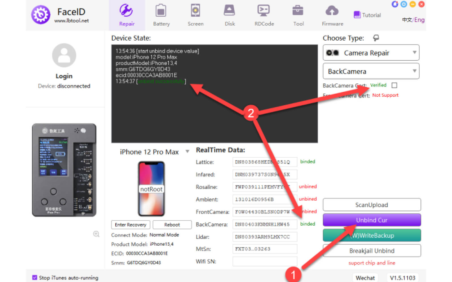Viewport: 452px width, 282px height.
Task: Click the Reboot button
Action: click(172, 225)
